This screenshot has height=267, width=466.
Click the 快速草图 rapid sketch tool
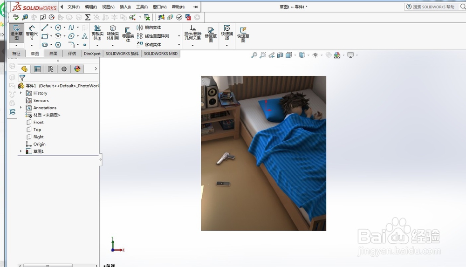pos(243,34)
